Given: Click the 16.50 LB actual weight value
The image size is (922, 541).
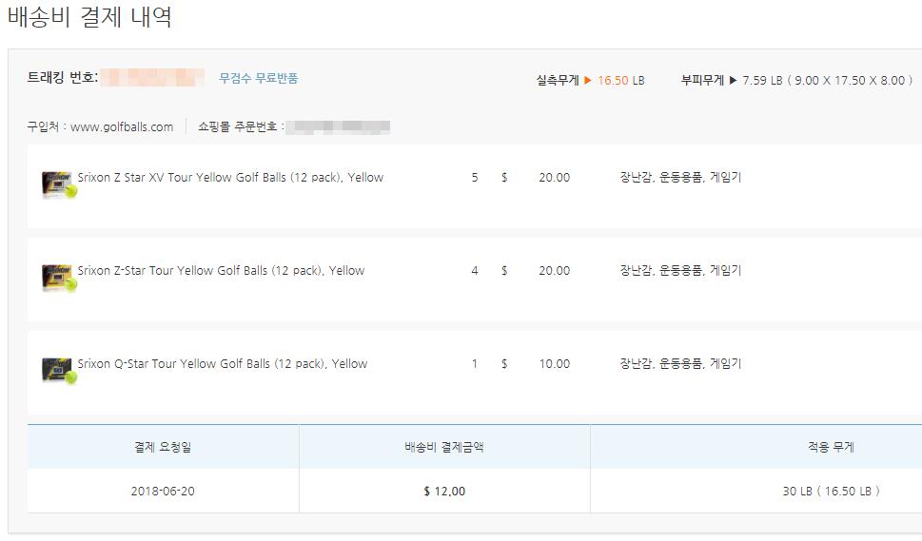Looking at the screenshot, I should click(620, 81).
